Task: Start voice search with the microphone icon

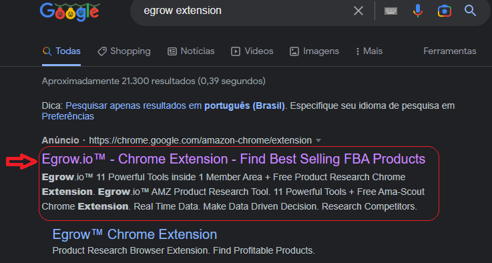Action: 418,11
